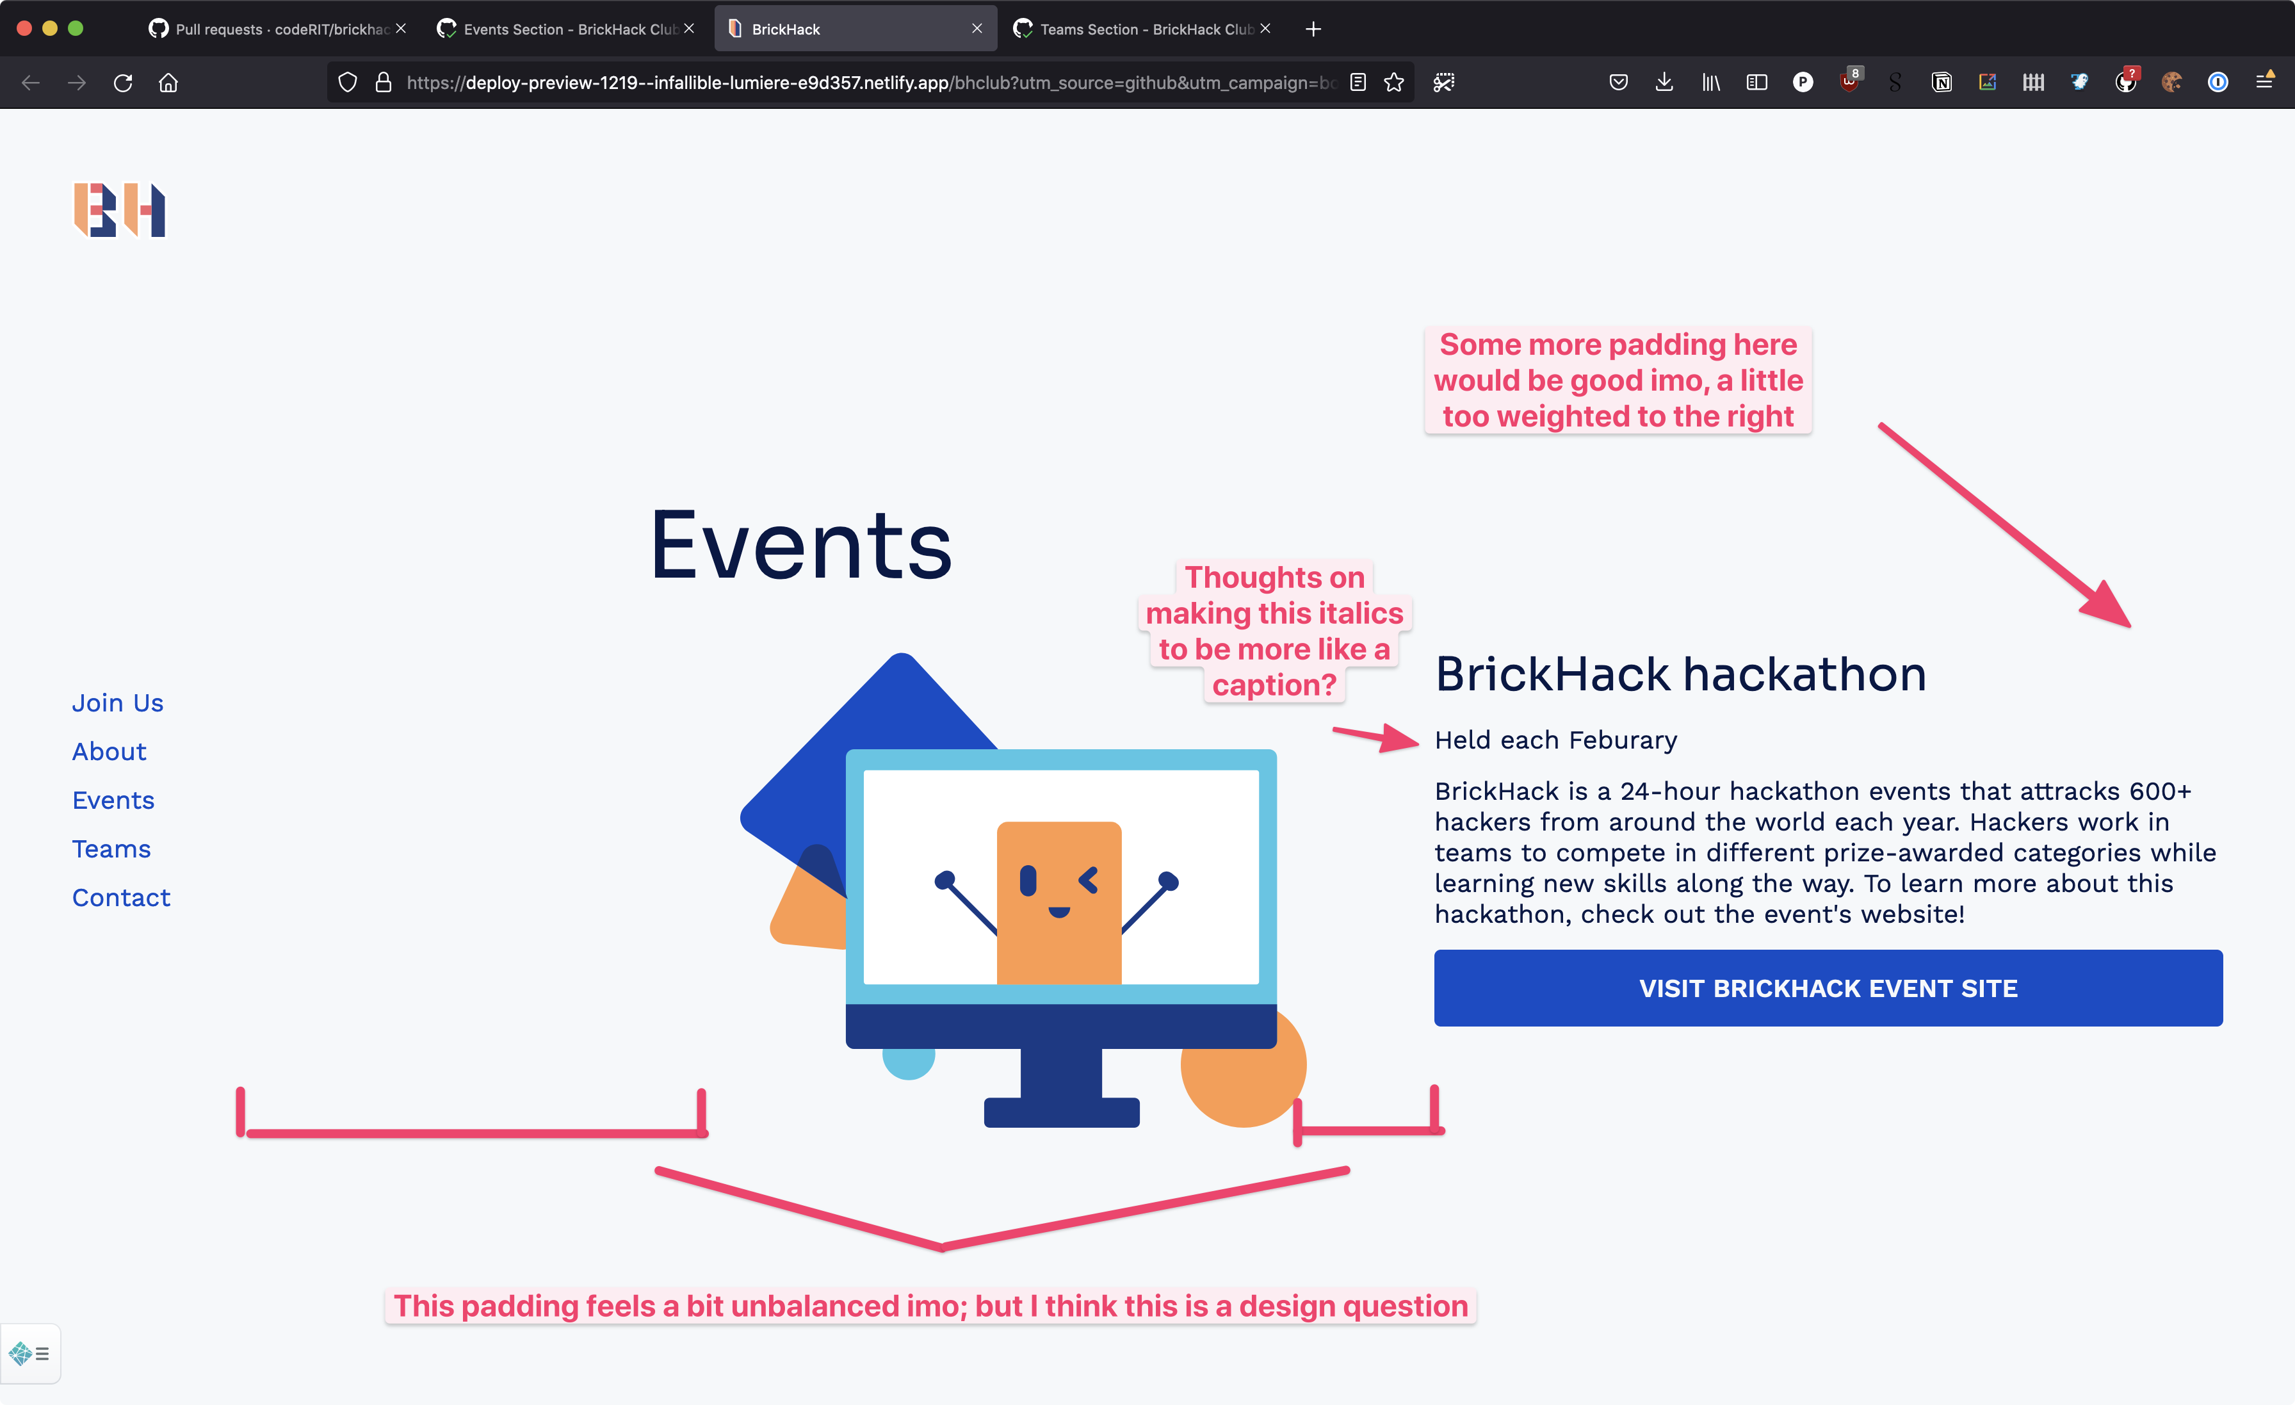
Task: Save page to Pocket
Action: point(1619,83)
